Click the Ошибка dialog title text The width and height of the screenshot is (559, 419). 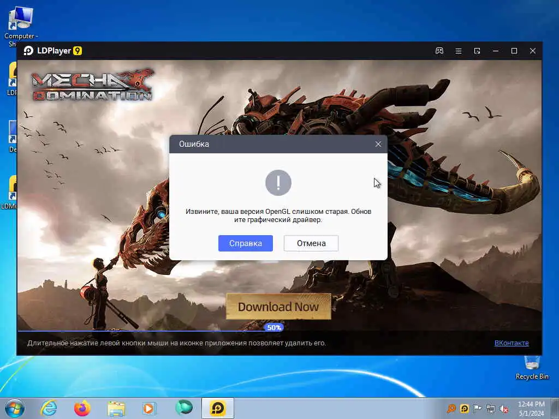(194, 144)
